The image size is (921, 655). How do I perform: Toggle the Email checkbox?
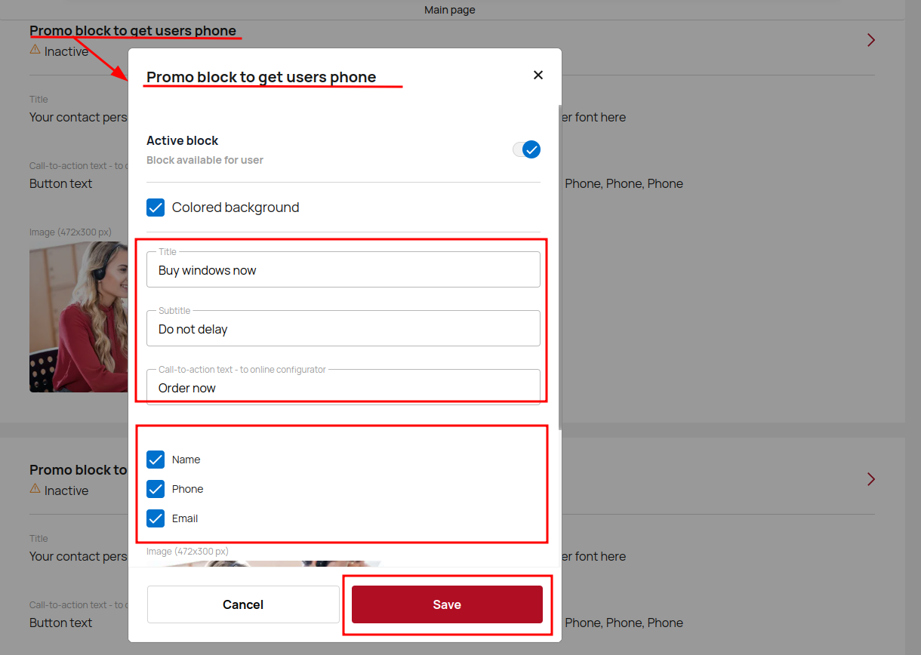click(x=156, y=518)
